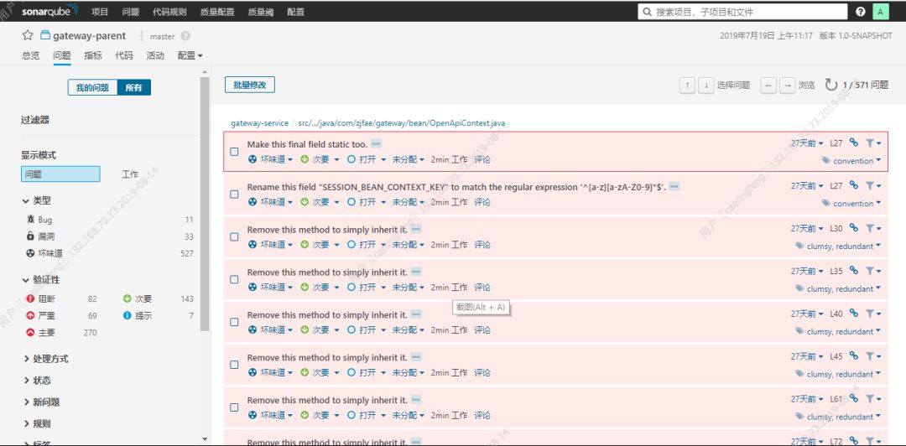This screenshot has width=906, height=446.
Task: Copy permalink of 'Make this final field' issue
Action: pyautogui.click(x=854, y=143)
